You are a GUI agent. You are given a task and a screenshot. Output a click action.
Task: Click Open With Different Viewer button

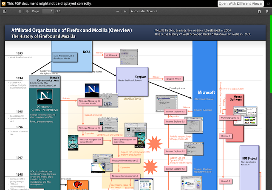click(x=241, y=3)
